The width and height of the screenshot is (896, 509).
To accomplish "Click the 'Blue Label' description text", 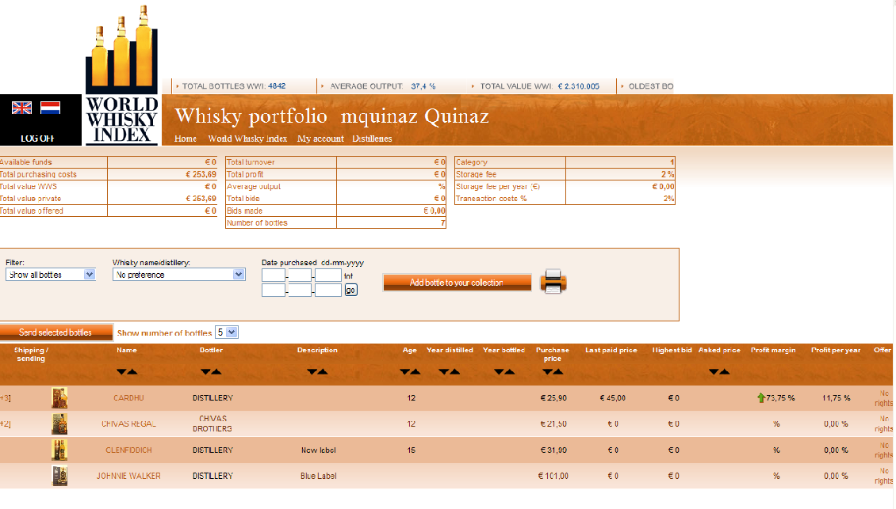I will 318,476.
